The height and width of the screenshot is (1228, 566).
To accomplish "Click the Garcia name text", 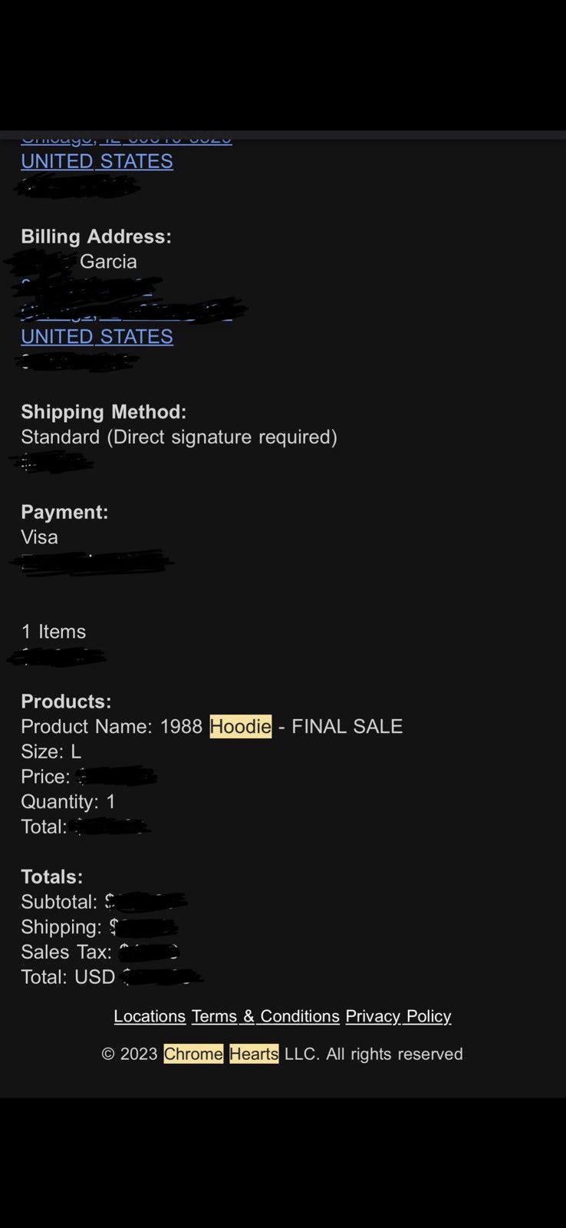I will point(108,262).
